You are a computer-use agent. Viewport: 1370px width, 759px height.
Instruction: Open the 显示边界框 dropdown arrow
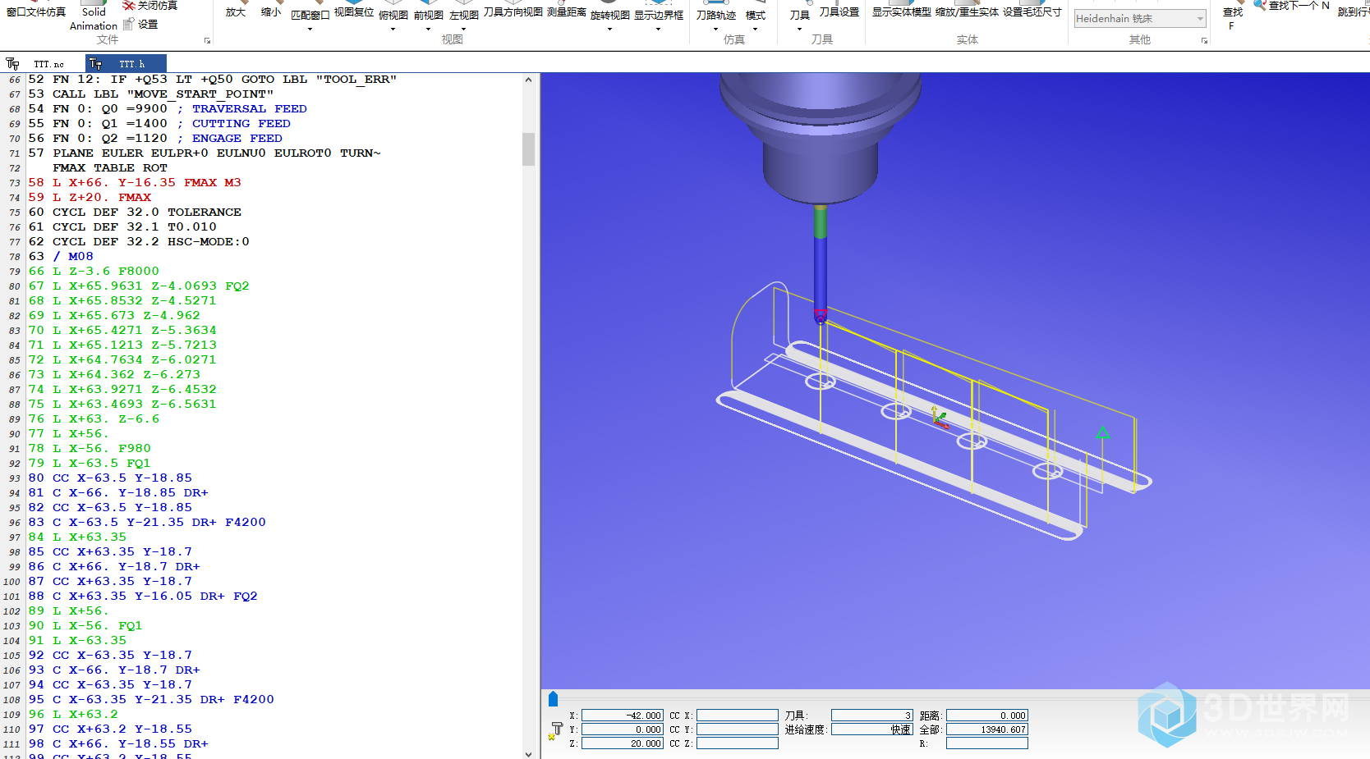(x=659, y=29)
